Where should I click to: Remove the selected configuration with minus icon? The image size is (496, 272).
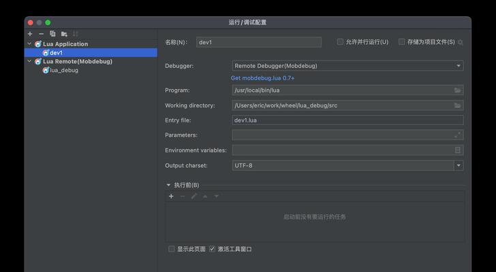click(41, 34)
